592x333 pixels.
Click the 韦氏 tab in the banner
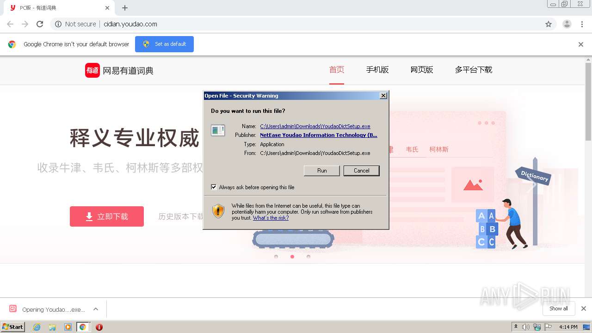click(x=412, y=149)
